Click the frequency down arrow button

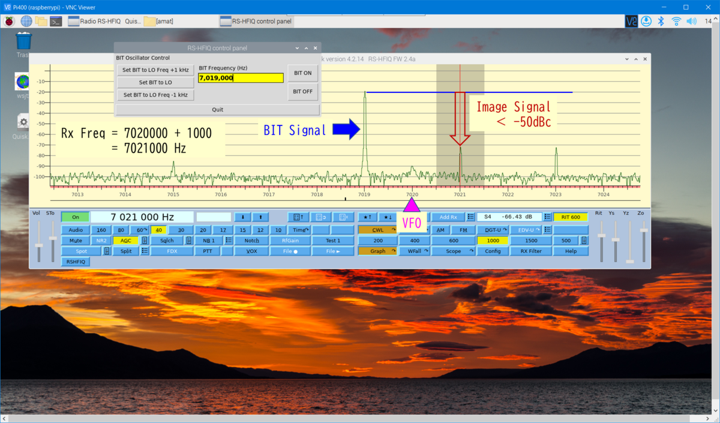tap(242, 217)
